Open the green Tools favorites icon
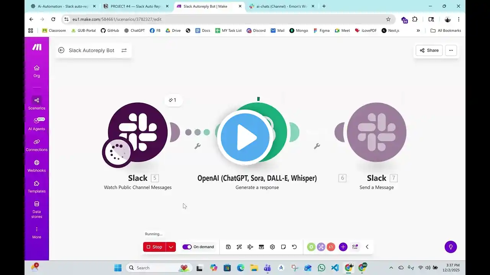Screen dimensions: 490x275 coord(311,247)
